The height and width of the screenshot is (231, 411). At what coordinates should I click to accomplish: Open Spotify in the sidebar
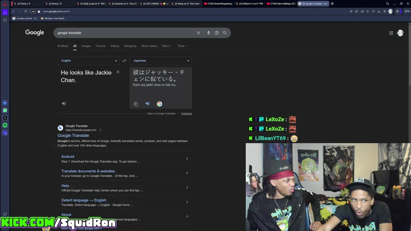(x=5, y=125)
